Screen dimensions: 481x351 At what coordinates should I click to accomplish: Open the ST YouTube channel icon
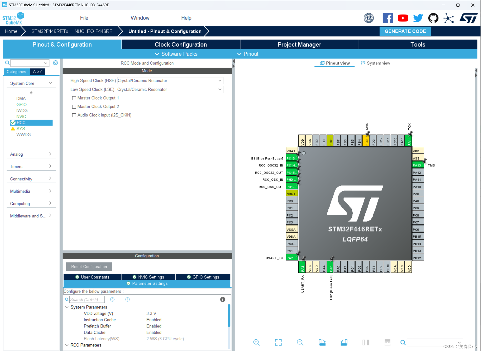click(403, 18)
